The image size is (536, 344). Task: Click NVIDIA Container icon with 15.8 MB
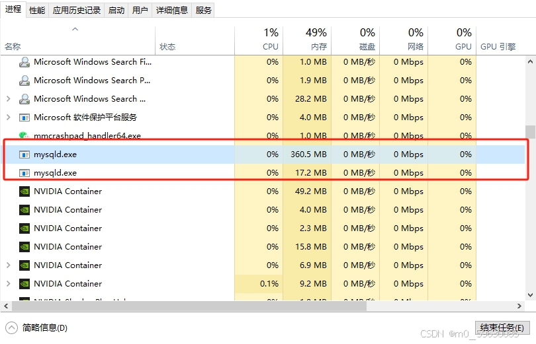click(24, 246)
